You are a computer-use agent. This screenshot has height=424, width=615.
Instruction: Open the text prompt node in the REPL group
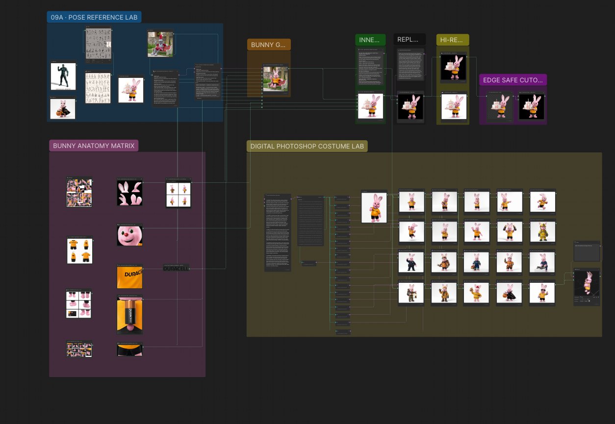point(410,64)
